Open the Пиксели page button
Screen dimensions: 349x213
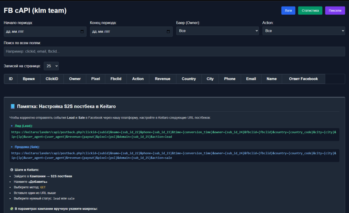click(x=335, y=11)
